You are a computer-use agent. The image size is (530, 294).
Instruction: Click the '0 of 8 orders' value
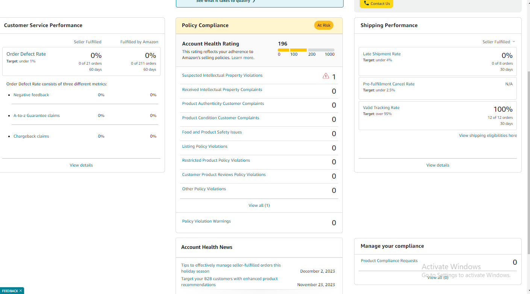pos(502,63)
